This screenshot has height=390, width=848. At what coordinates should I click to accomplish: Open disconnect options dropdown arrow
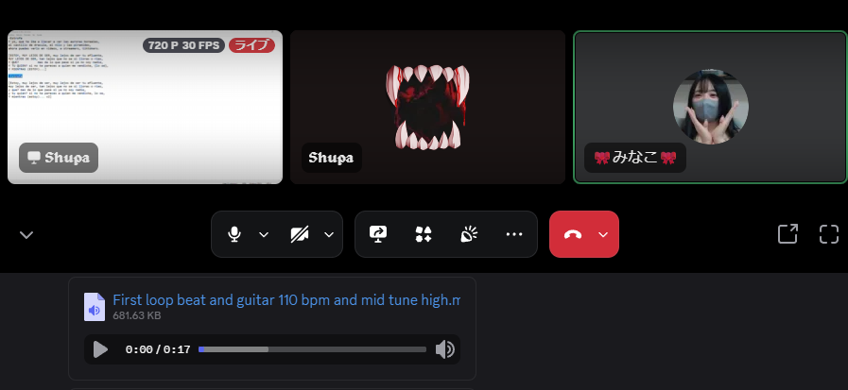click(603, 234)
